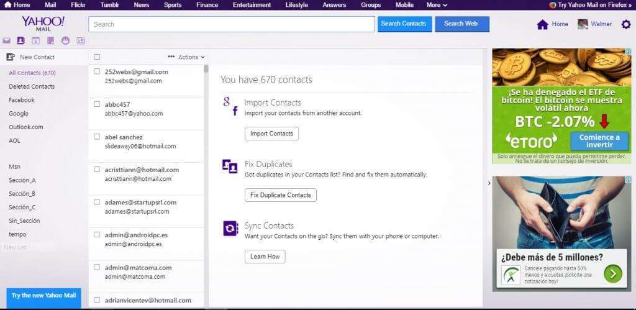Viewport: 636px width, 310px height.
Task: Click the purple Home house icon
Action: [542, 25]
